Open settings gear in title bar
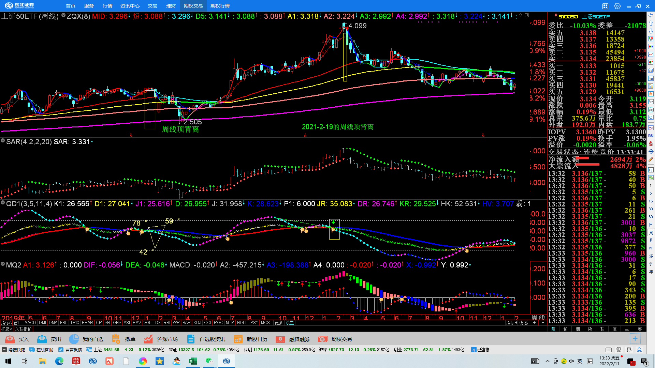This screenshot has height=368, width=655. coord(617,6)
